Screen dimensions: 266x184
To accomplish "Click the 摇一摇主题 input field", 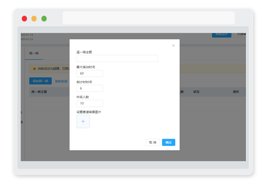I will [x=117, y=58].
